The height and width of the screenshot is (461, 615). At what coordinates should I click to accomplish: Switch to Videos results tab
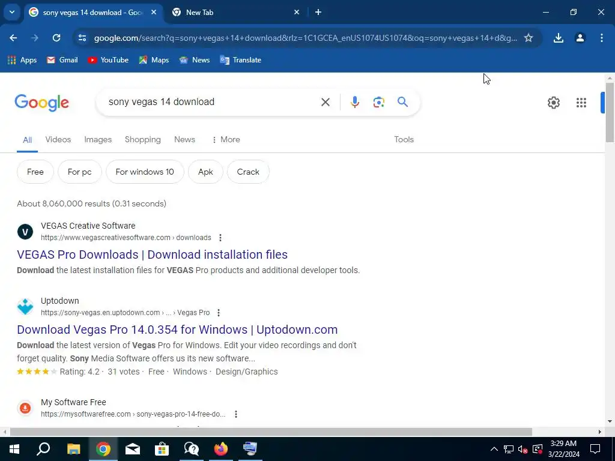tap(58, 139)
